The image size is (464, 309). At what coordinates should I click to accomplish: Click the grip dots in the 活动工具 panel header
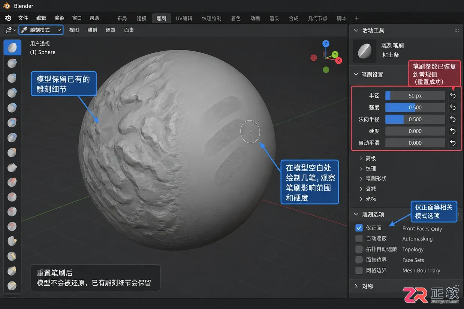(x=457, y=30)
